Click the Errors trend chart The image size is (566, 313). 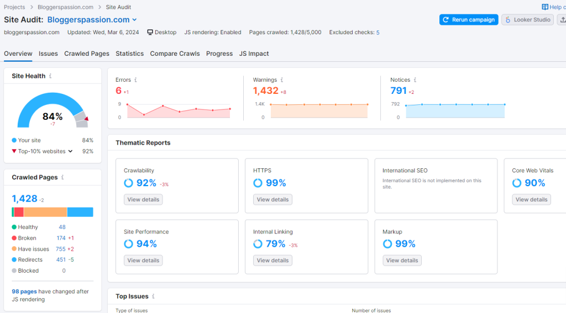pos(179,111)
